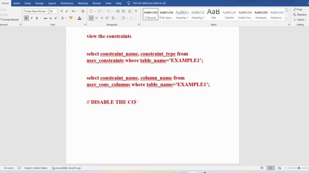Open the Clipboard pane launcher

pos(20,25)
